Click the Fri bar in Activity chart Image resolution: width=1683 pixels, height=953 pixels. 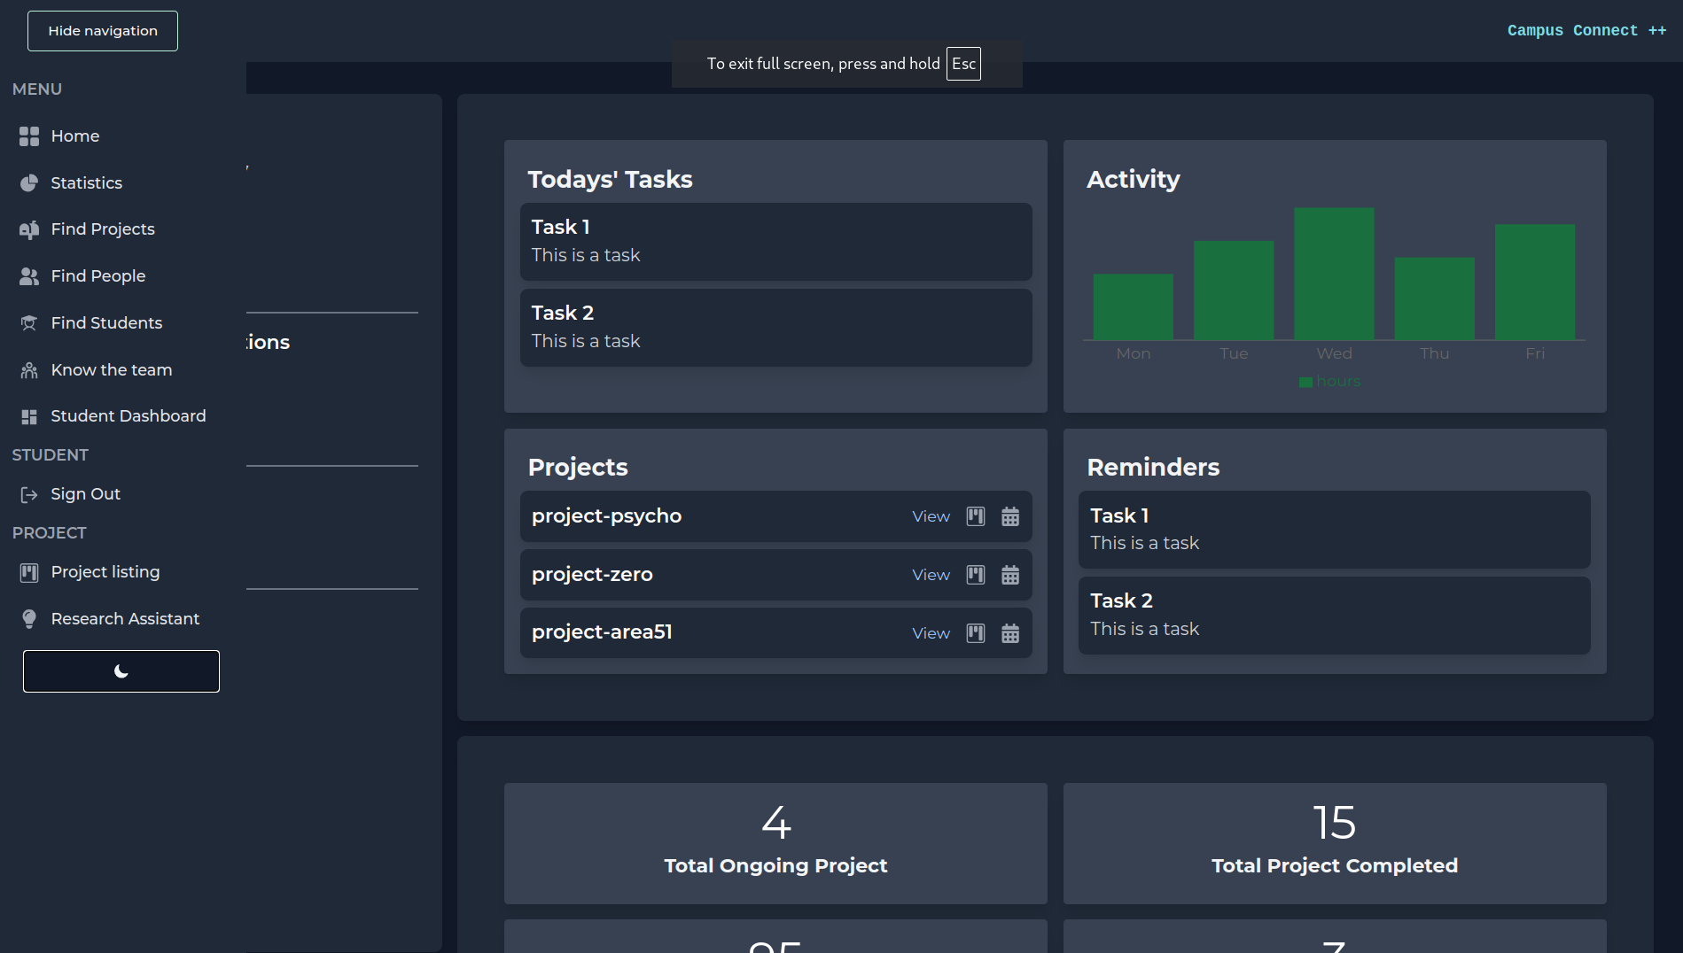click(1535, 282)
